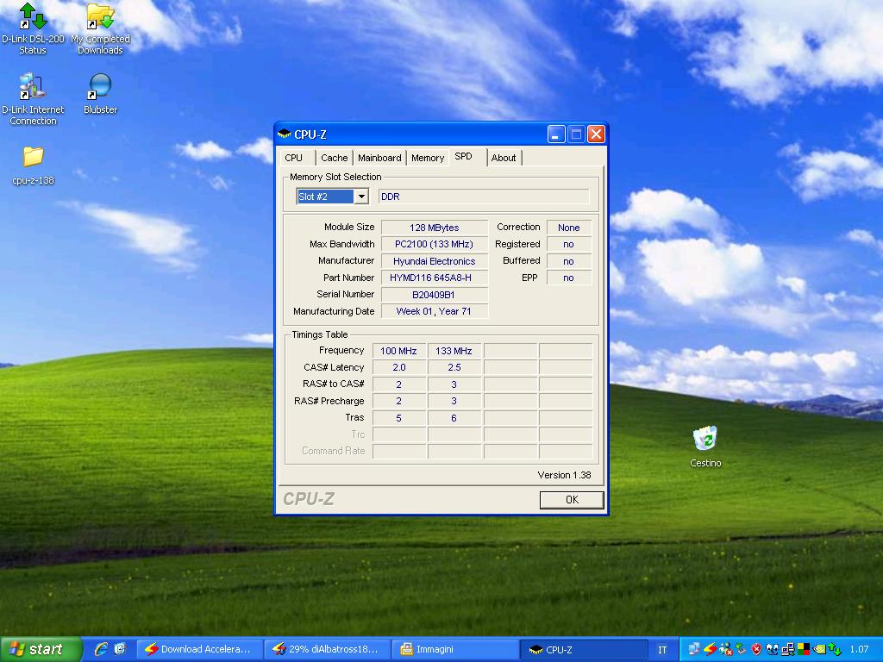Click Version 1.38 label
Image resolution: width=883 pixels, height=662 pixels.
tap(564, 475)
